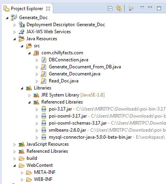Expand the WEB-INF folder
166x184 pixels.
point(22,180)
